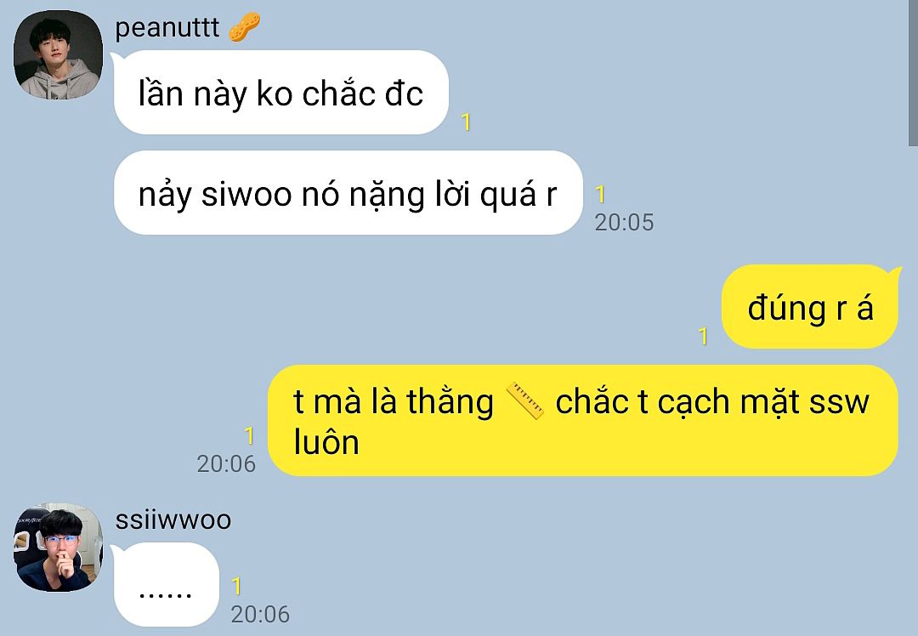The width and height of the screenshot is (918, 636).
Task: Select the "lần này ko chắc đc" message bubble
Action: tap(281, 93)
